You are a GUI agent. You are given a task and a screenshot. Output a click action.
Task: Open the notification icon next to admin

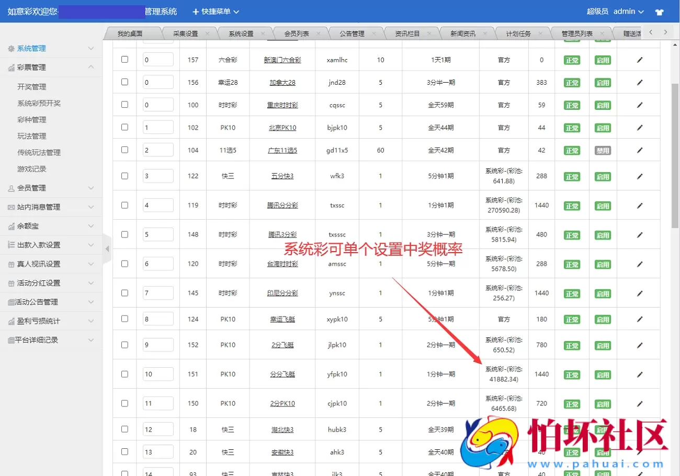(x=659, y=11)
